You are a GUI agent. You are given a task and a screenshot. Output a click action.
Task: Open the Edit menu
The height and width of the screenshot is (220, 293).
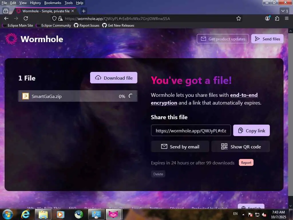point(13,3)
